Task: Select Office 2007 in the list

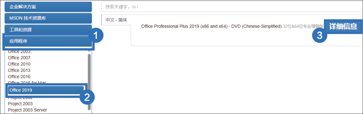Action: (x=19, y=58)
